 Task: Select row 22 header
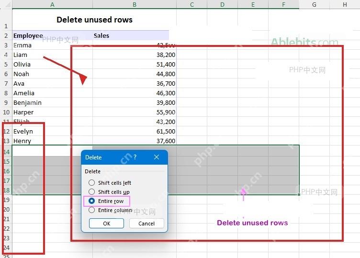click(x=6, y=229)
